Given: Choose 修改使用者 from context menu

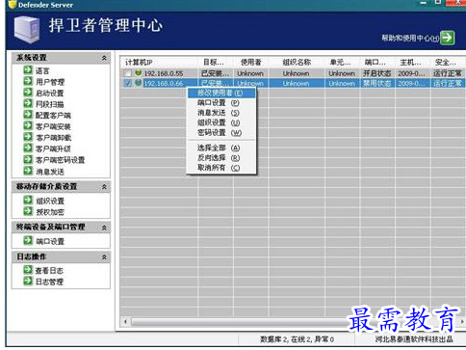Looking at the screenshot, I should 221,94.
